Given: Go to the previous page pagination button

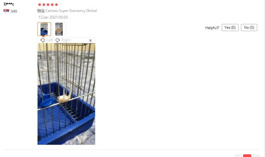Looking at the screenshot, I should 238,156.
